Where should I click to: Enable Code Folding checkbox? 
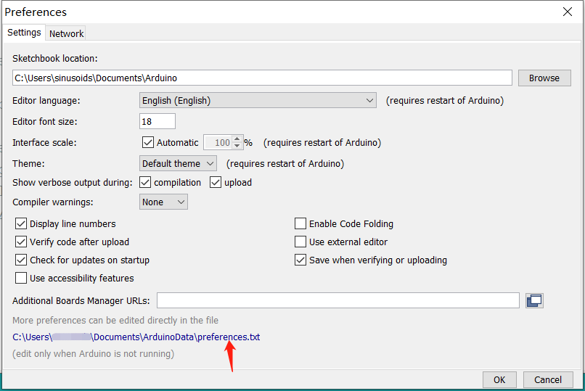300,223
